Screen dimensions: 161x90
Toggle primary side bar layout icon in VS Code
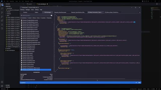point(143,1)
